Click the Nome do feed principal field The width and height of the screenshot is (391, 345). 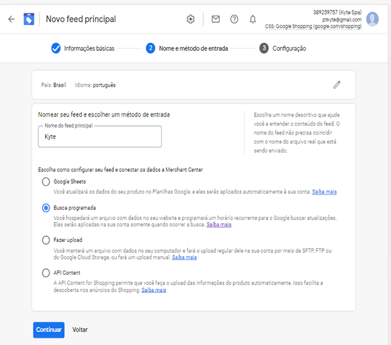click(100, 136)
